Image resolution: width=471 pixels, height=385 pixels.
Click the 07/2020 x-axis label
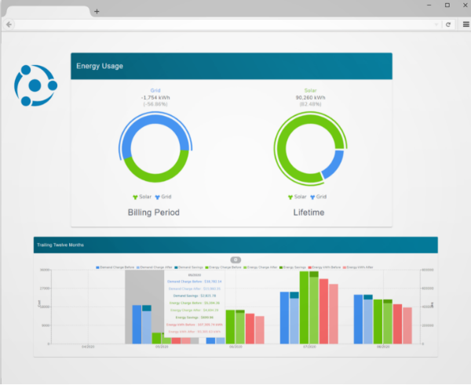pyautogui.click(x=309, y=347)
